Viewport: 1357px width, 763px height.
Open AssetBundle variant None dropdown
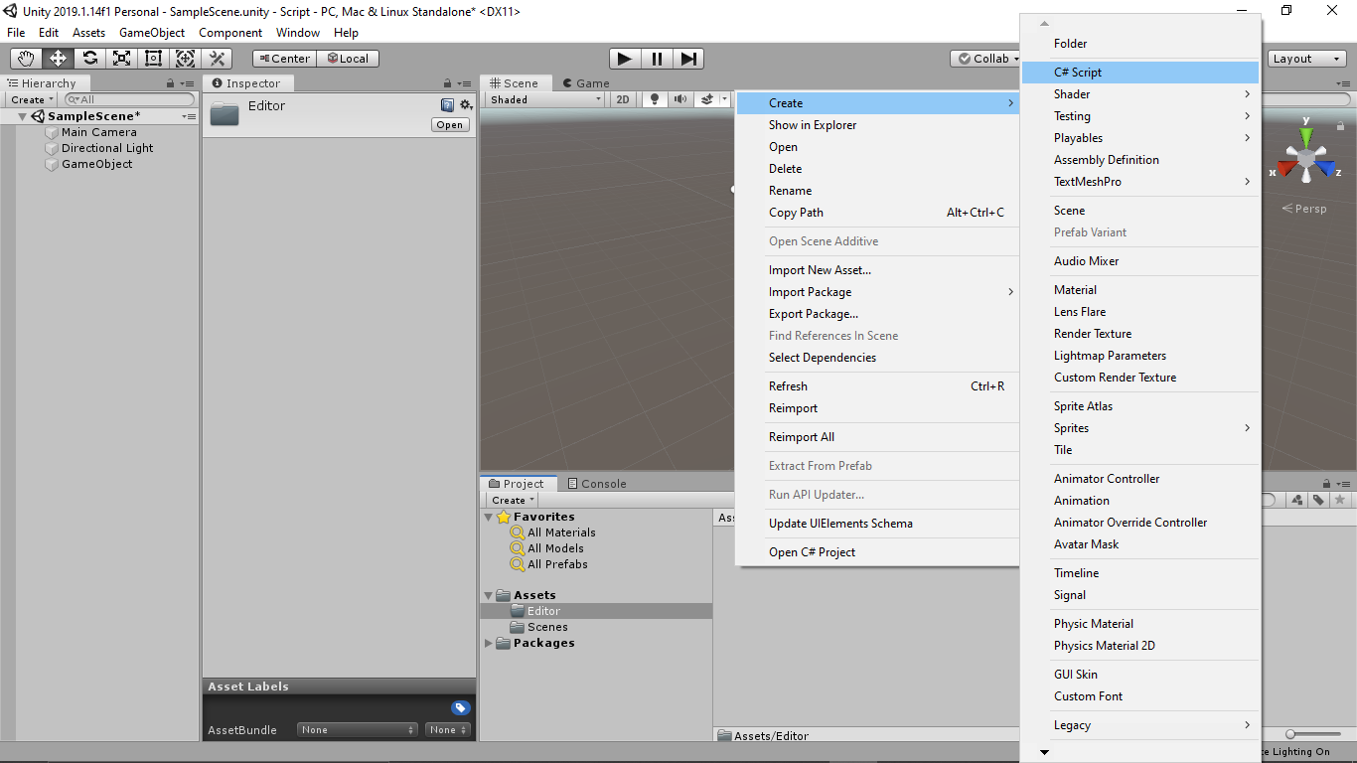[448, 729]
